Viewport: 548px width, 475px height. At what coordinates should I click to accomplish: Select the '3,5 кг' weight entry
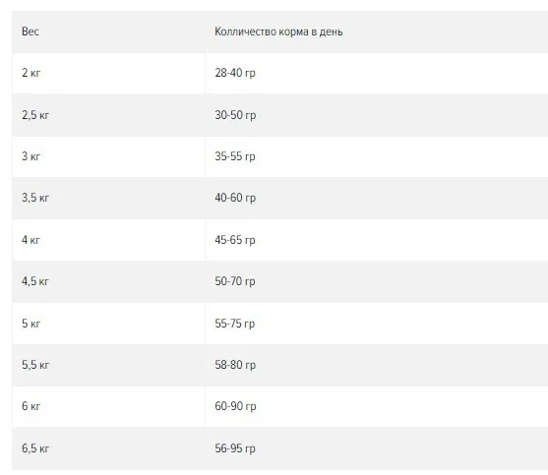pyautogui.click(x=35, y=198)
